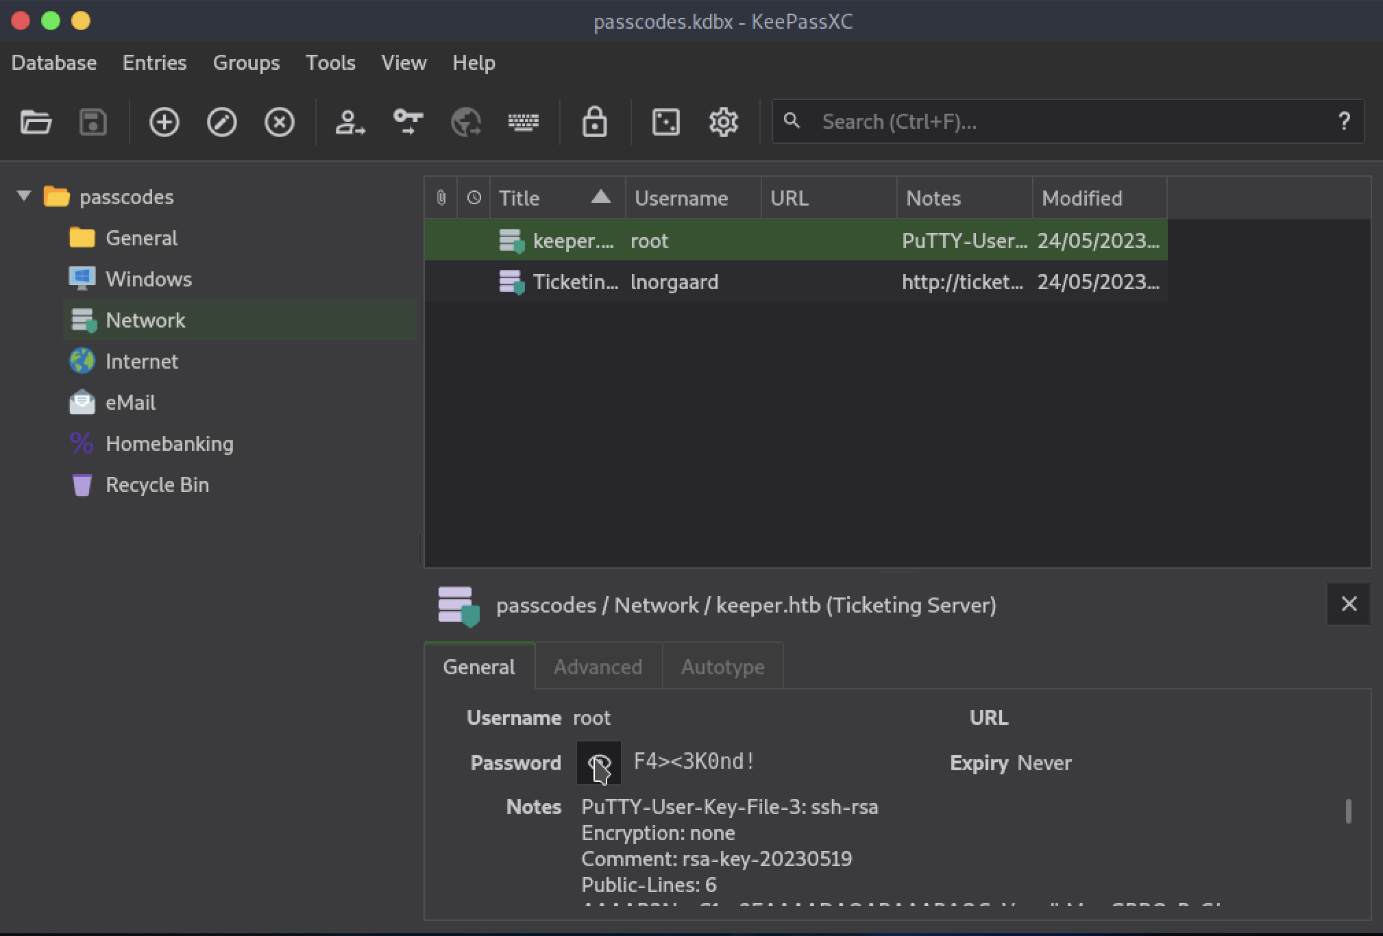This screenshot has height=936, width=1383.
Task: Click the revealed password F4><3K0nd!
Action: [694, 761]
